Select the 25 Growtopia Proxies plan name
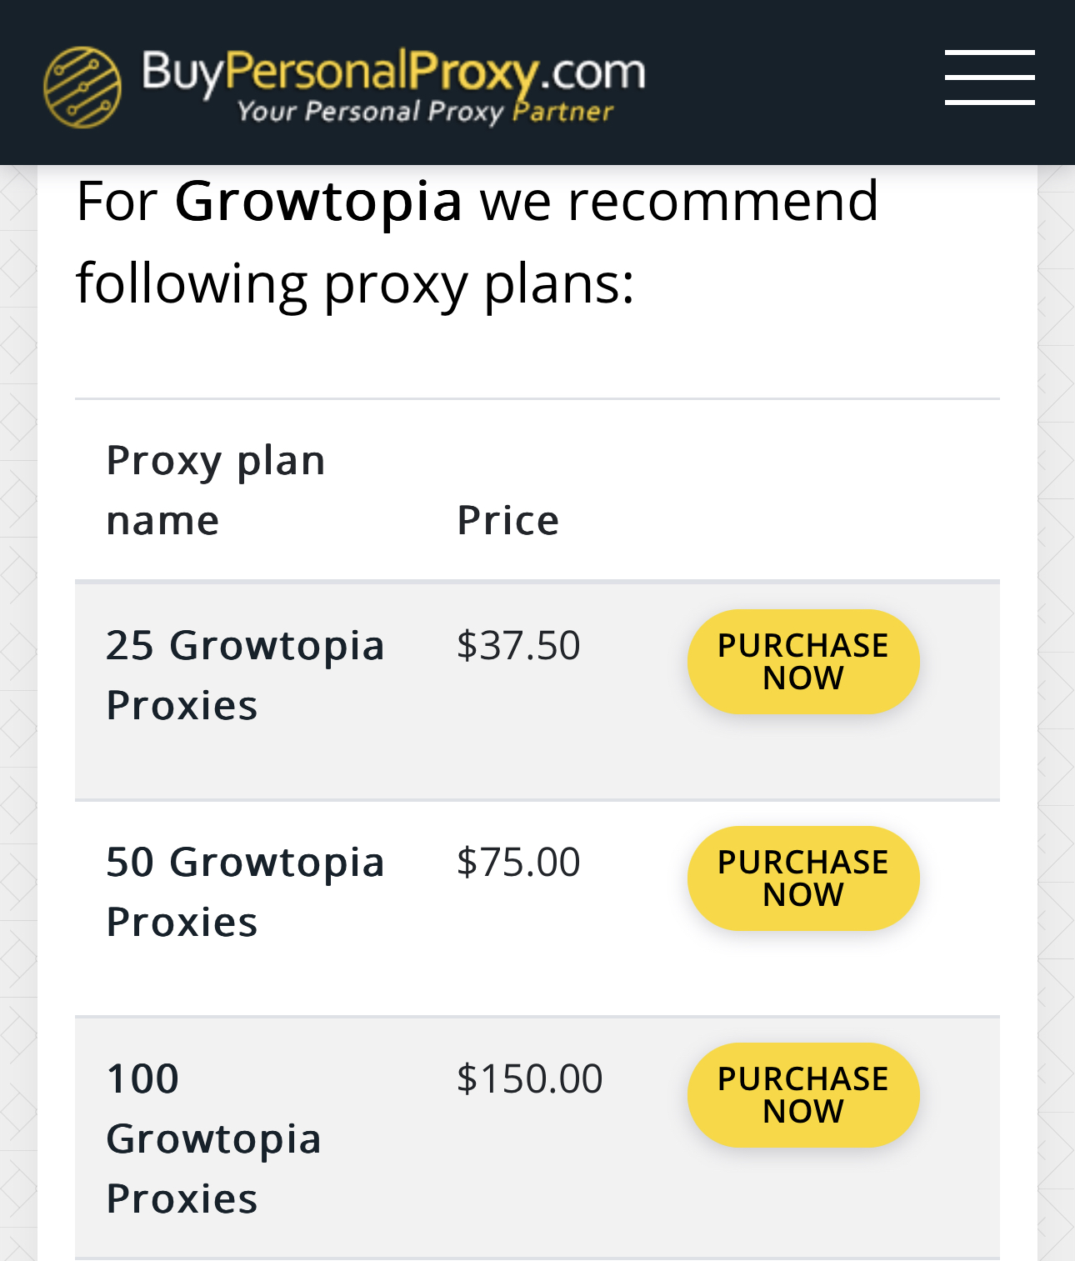This screenshot has width=1075, height=1261. (245, 675)
